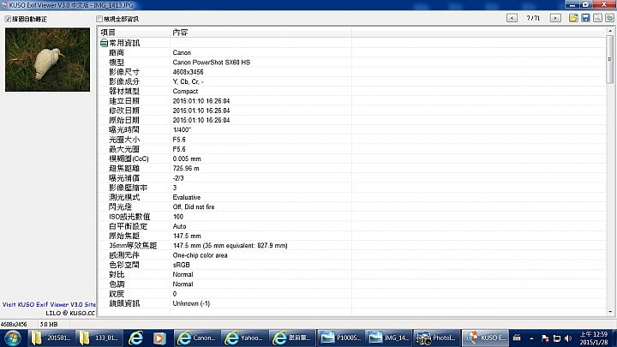Select the 建立日期 row label
The image size is (617, 347).
pyautogui.click(x=124, y=101)
